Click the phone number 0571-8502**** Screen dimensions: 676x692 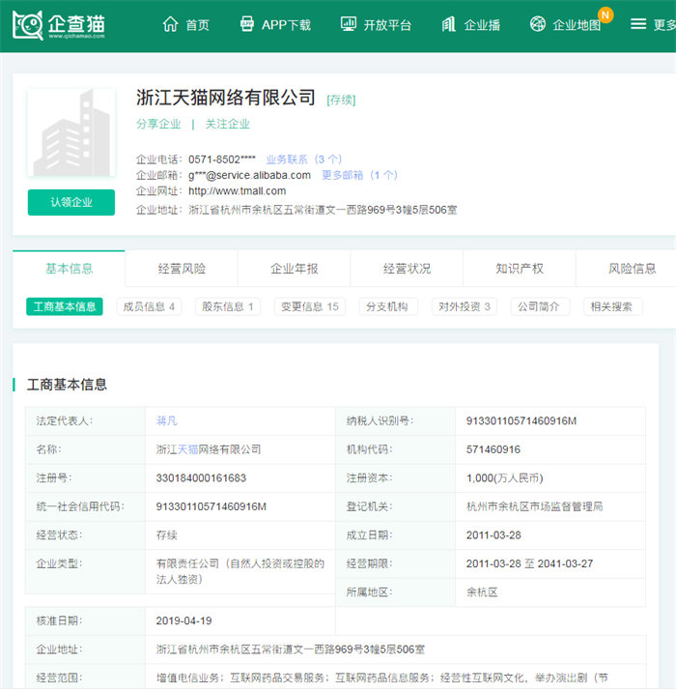[222, 159]
